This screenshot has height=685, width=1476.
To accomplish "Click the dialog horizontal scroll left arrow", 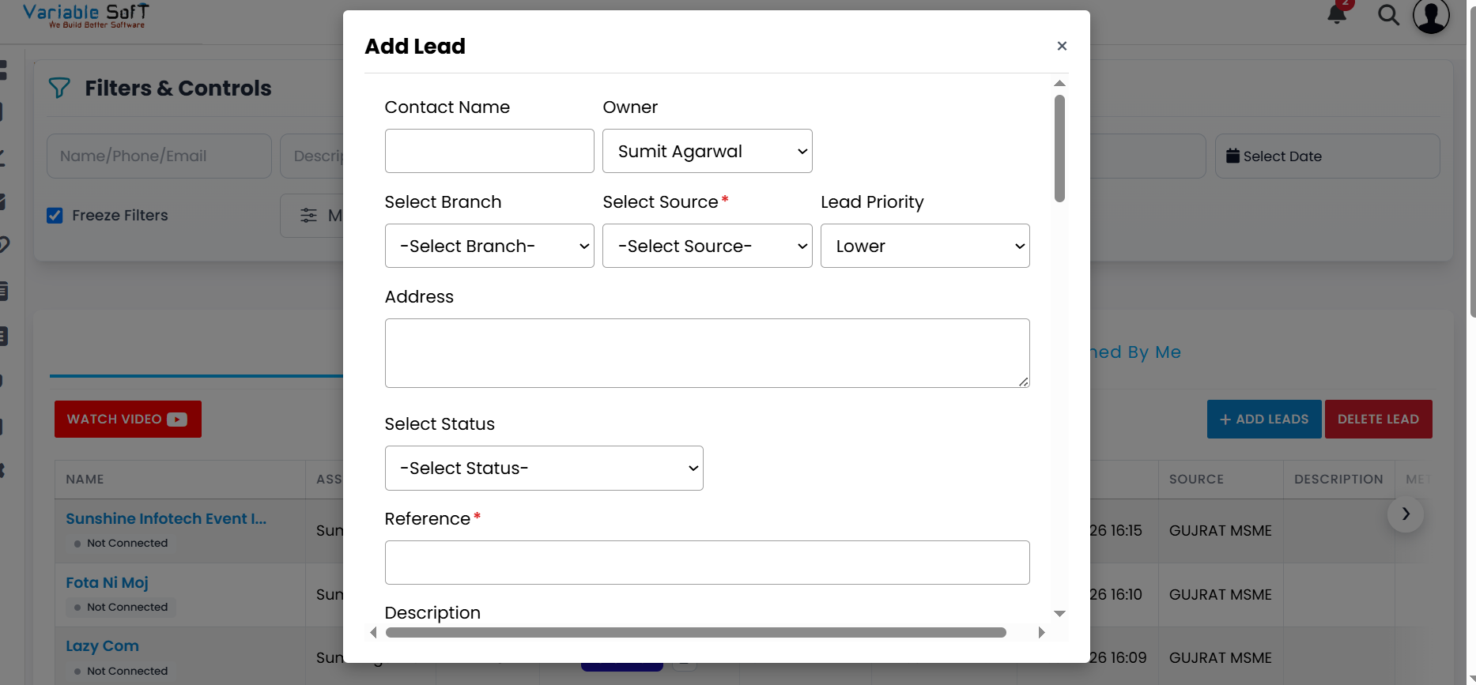I will tap(374, 632).
